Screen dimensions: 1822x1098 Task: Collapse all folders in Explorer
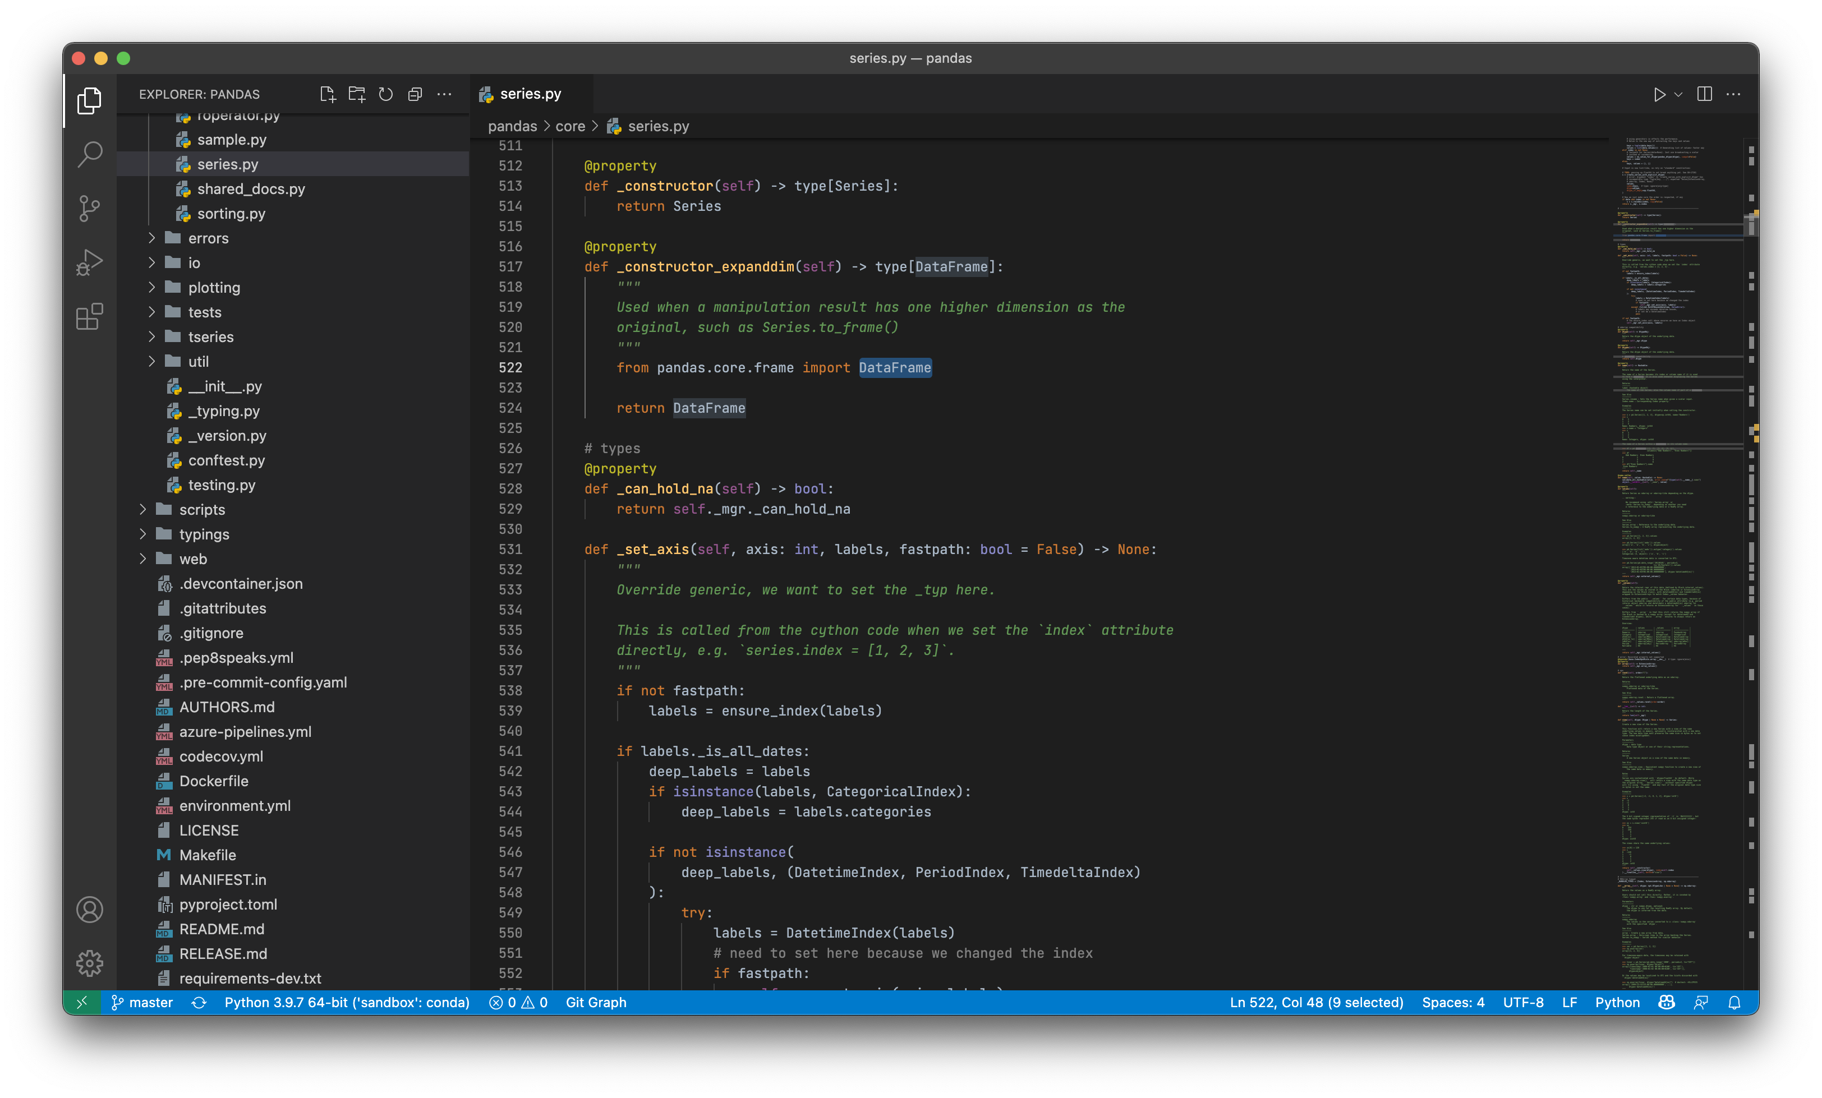click(x=415, y=94)
